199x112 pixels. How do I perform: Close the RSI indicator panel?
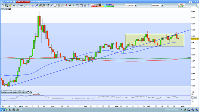point(31,92)
